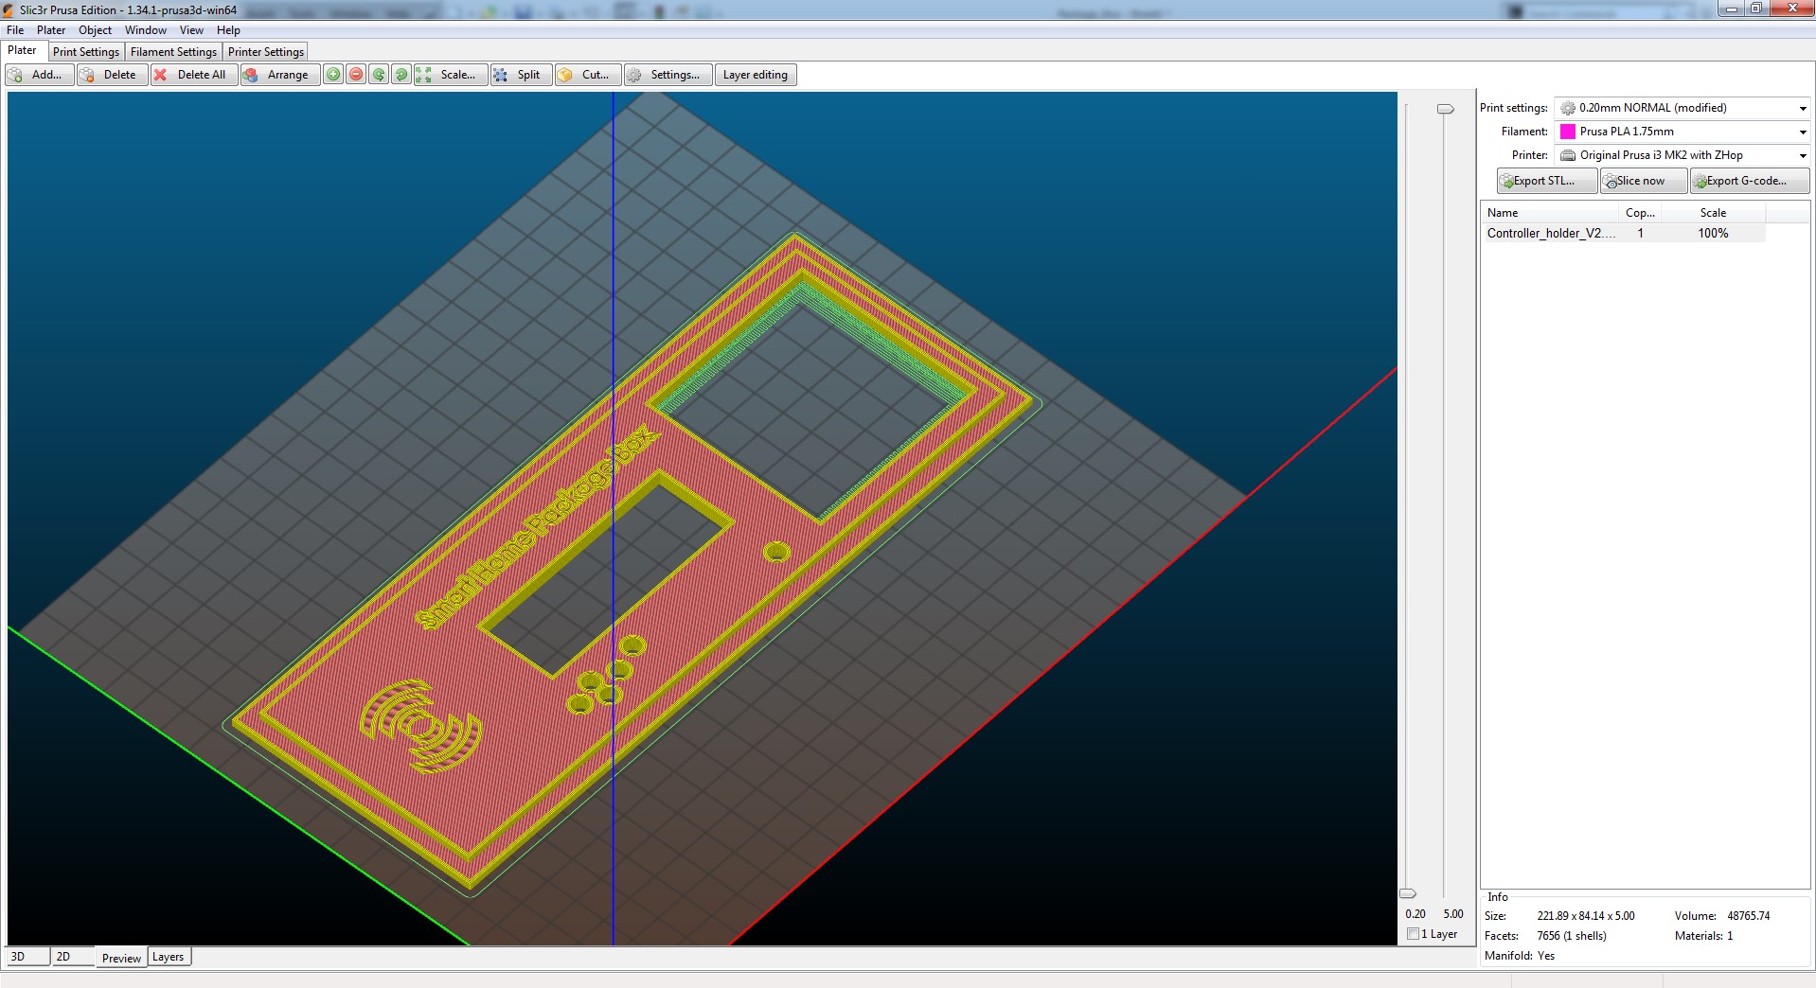This screenshot has height=988, width=1816.
Task: Click the Export STL... button
Action: pyautogui.click(x=1547, y=181)
